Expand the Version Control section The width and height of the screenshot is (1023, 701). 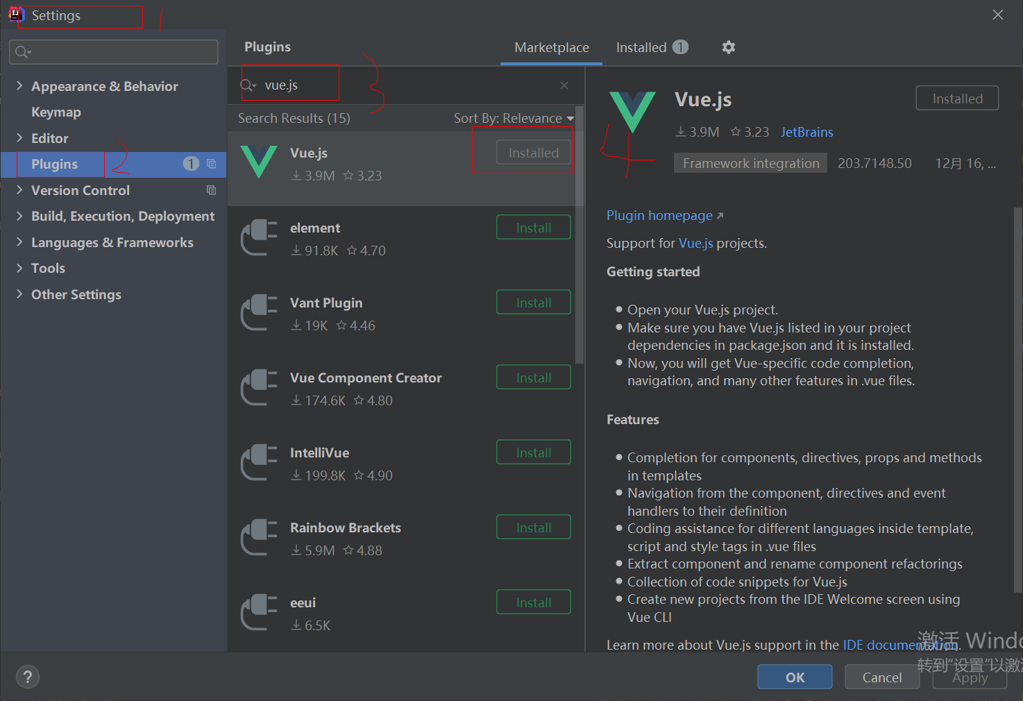(x=19, y=189)
